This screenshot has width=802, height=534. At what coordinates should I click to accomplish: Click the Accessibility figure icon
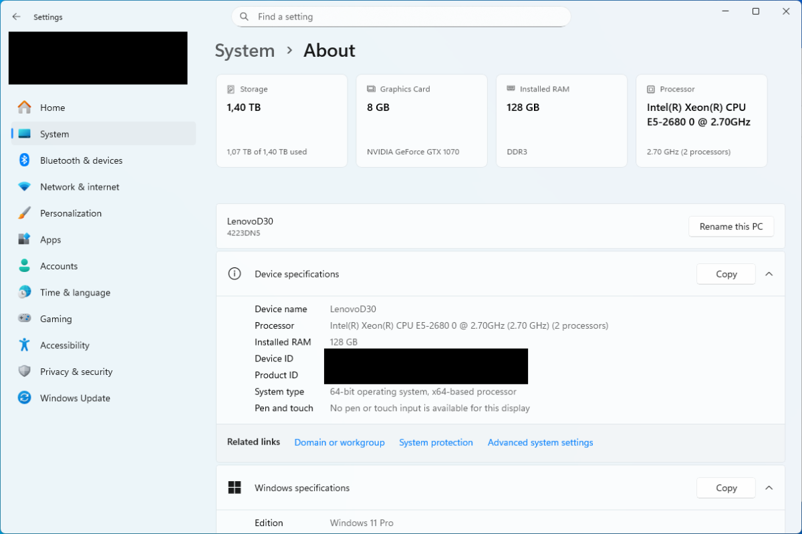[x=25, y=345]
